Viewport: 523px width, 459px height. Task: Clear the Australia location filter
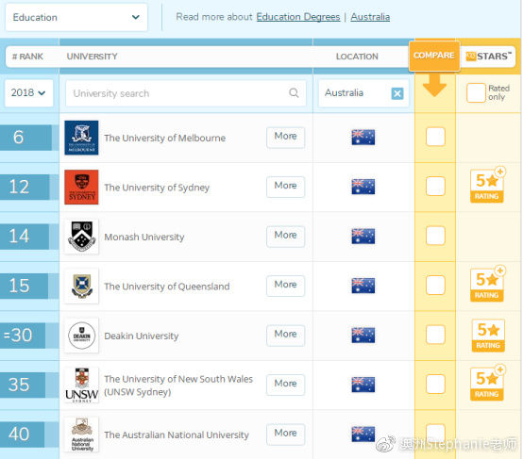(396, 93)
